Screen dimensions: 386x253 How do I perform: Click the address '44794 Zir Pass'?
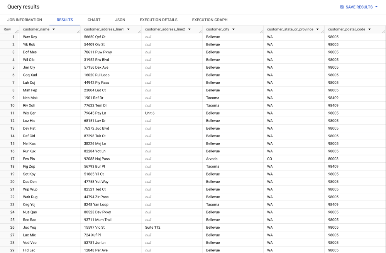96,197
